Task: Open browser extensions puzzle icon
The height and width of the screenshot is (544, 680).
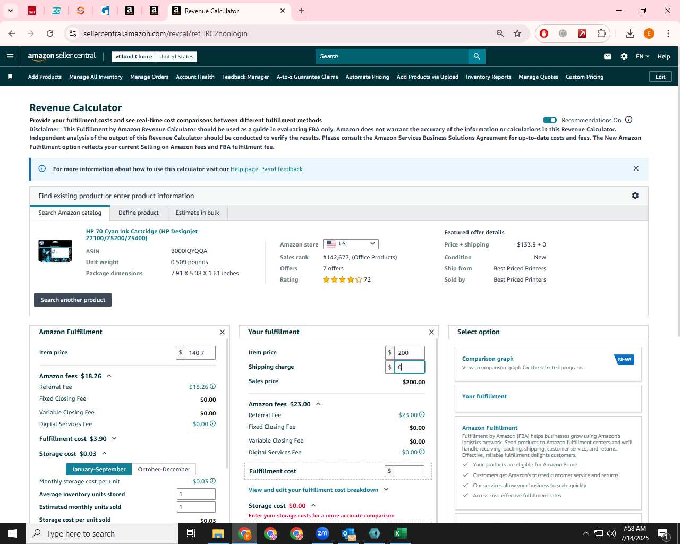Action: tap(601, 33)
